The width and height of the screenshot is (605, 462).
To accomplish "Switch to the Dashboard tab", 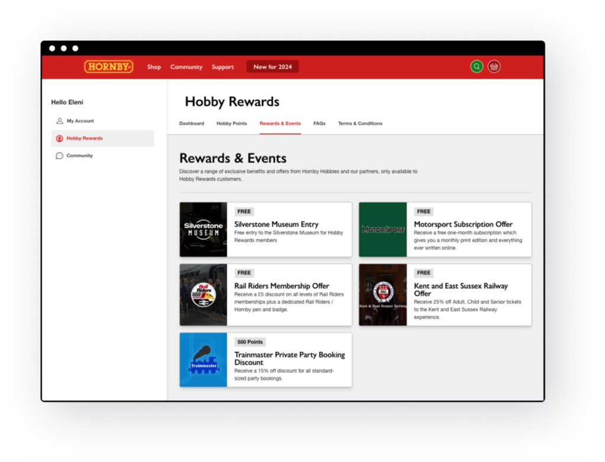I will click(192, 123).
